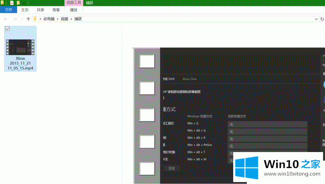Click 视频 in the address path
Screen dimensions: 325x184
pyautogui.click(x=64, y=19)
